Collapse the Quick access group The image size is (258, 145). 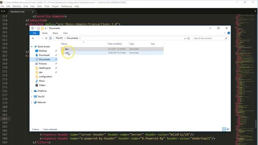coord(31,47)
